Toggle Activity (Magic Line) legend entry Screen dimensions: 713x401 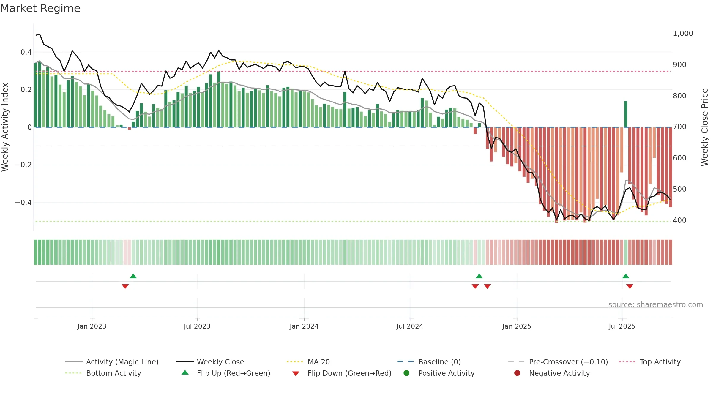[112, 362]
